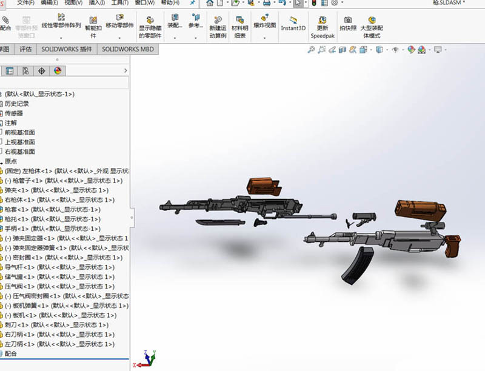Expand the dropdown under 装配
Image resolution: width=485 pixels, height=371 pixels.
pos(175,38)
